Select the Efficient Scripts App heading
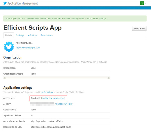This screenshot has width=151, height=132. click(x=32, y=28)
